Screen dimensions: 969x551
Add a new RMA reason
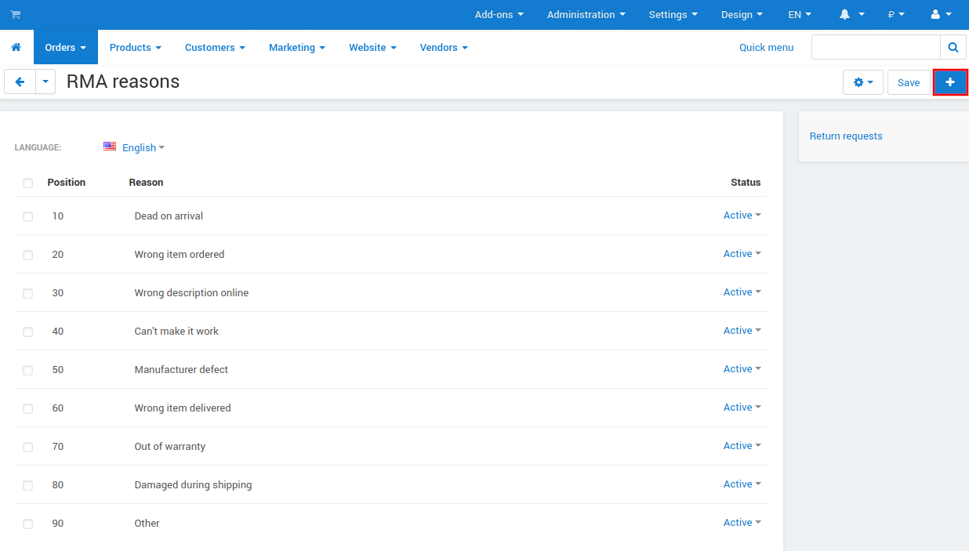click(x=950, y=82)
